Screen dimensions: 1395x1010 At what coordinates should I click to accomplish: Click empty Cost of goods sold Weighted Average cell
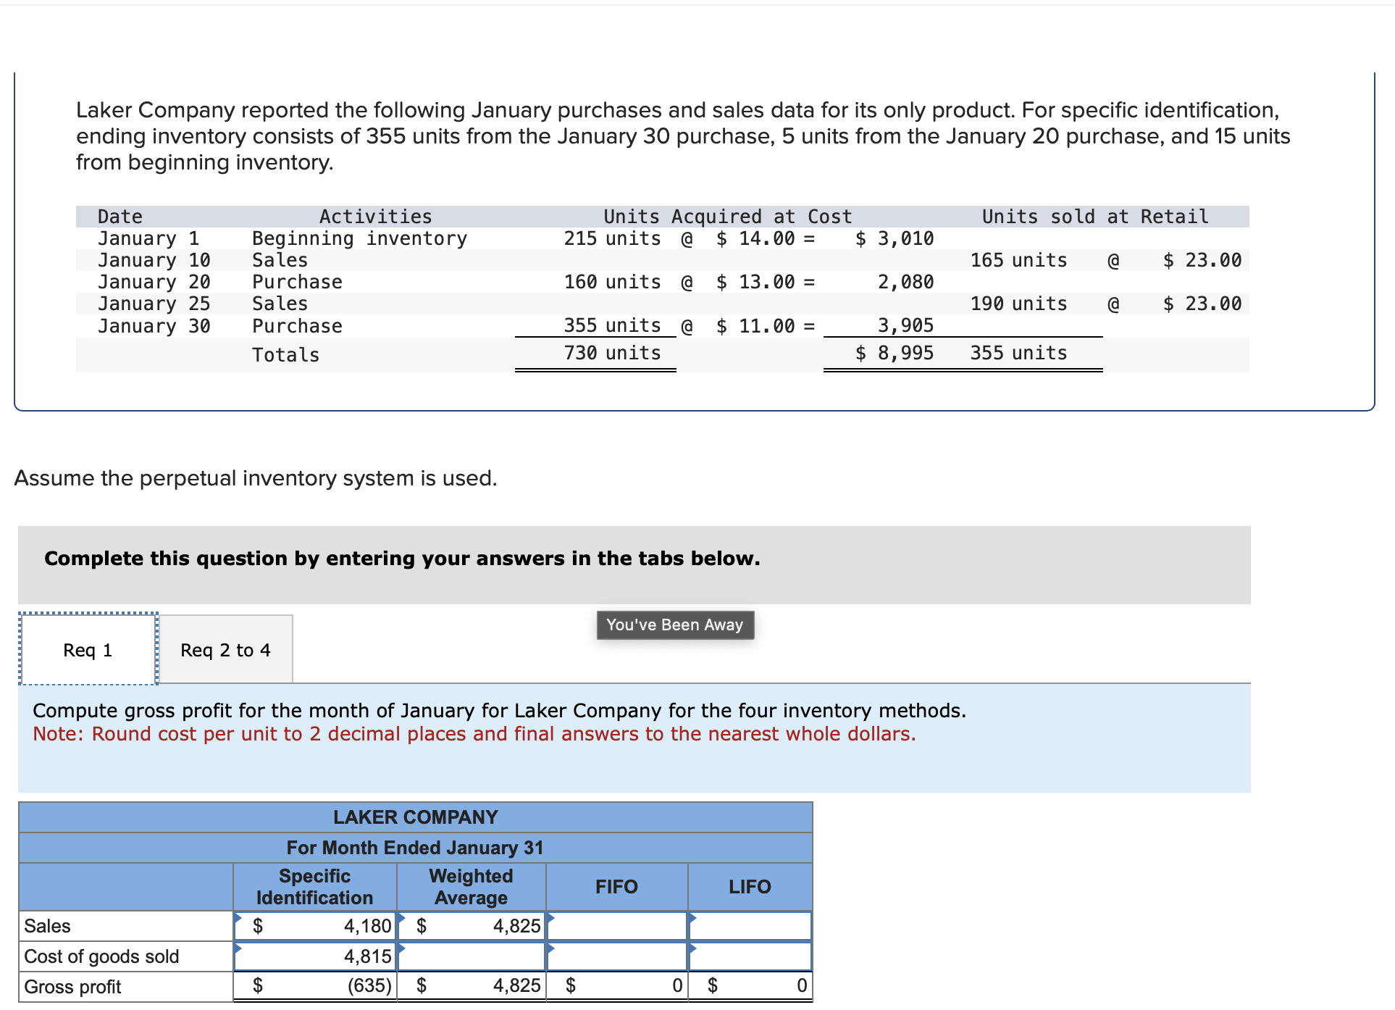click(x=472, y=956)
